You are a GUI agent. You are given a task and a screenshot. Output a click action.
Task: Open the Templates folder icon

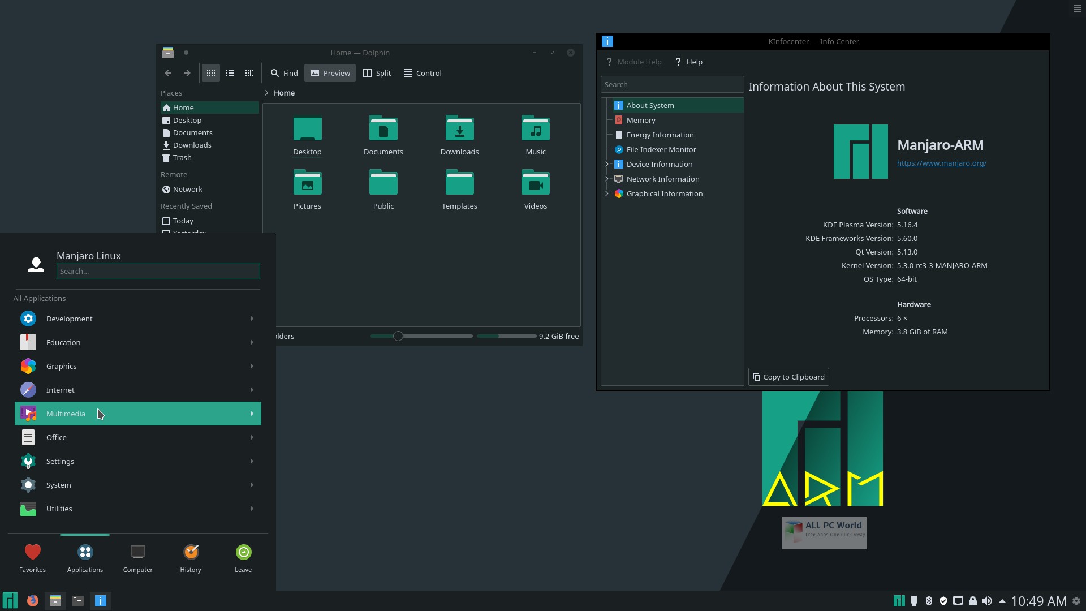(x=459, y=190)
